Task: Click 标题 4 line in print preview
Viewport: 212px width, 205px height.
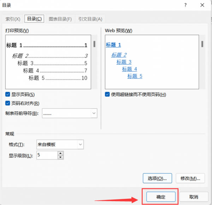Action: [x=55, y=70]
